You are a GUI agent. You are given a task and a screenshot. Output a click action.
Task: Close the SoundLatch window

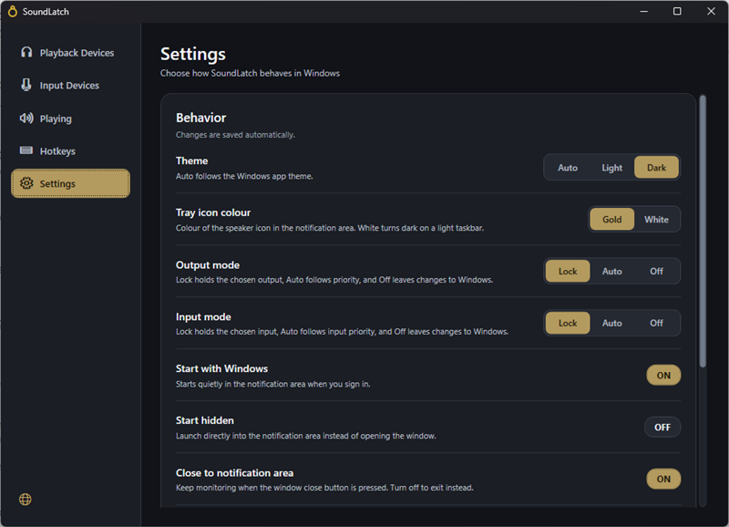coord(711,11)
